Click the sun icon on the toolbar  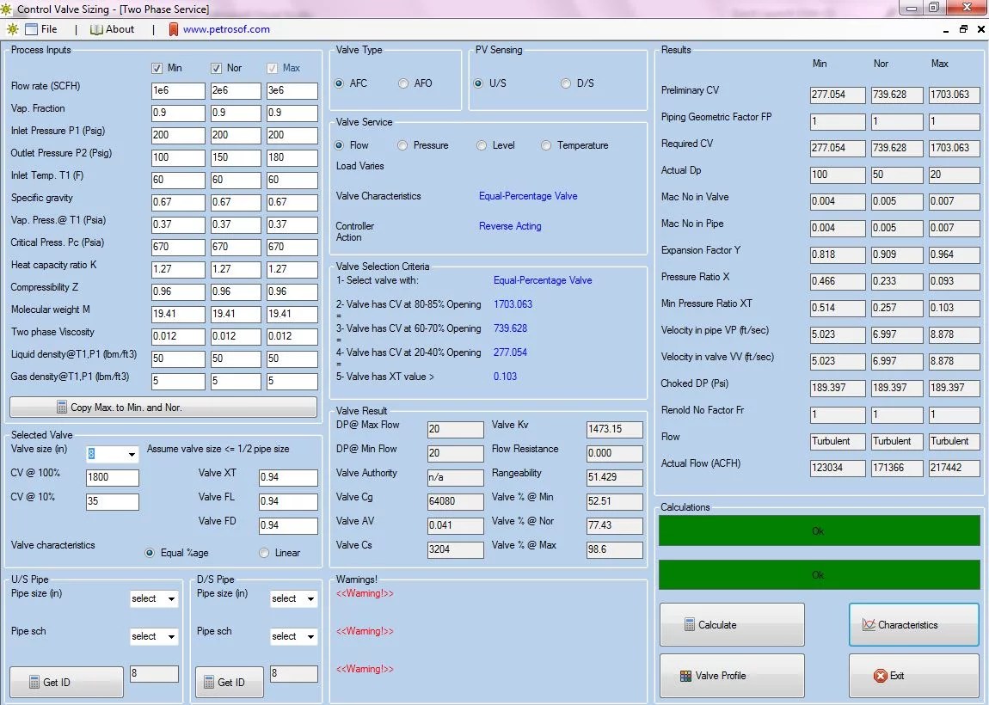12,28
